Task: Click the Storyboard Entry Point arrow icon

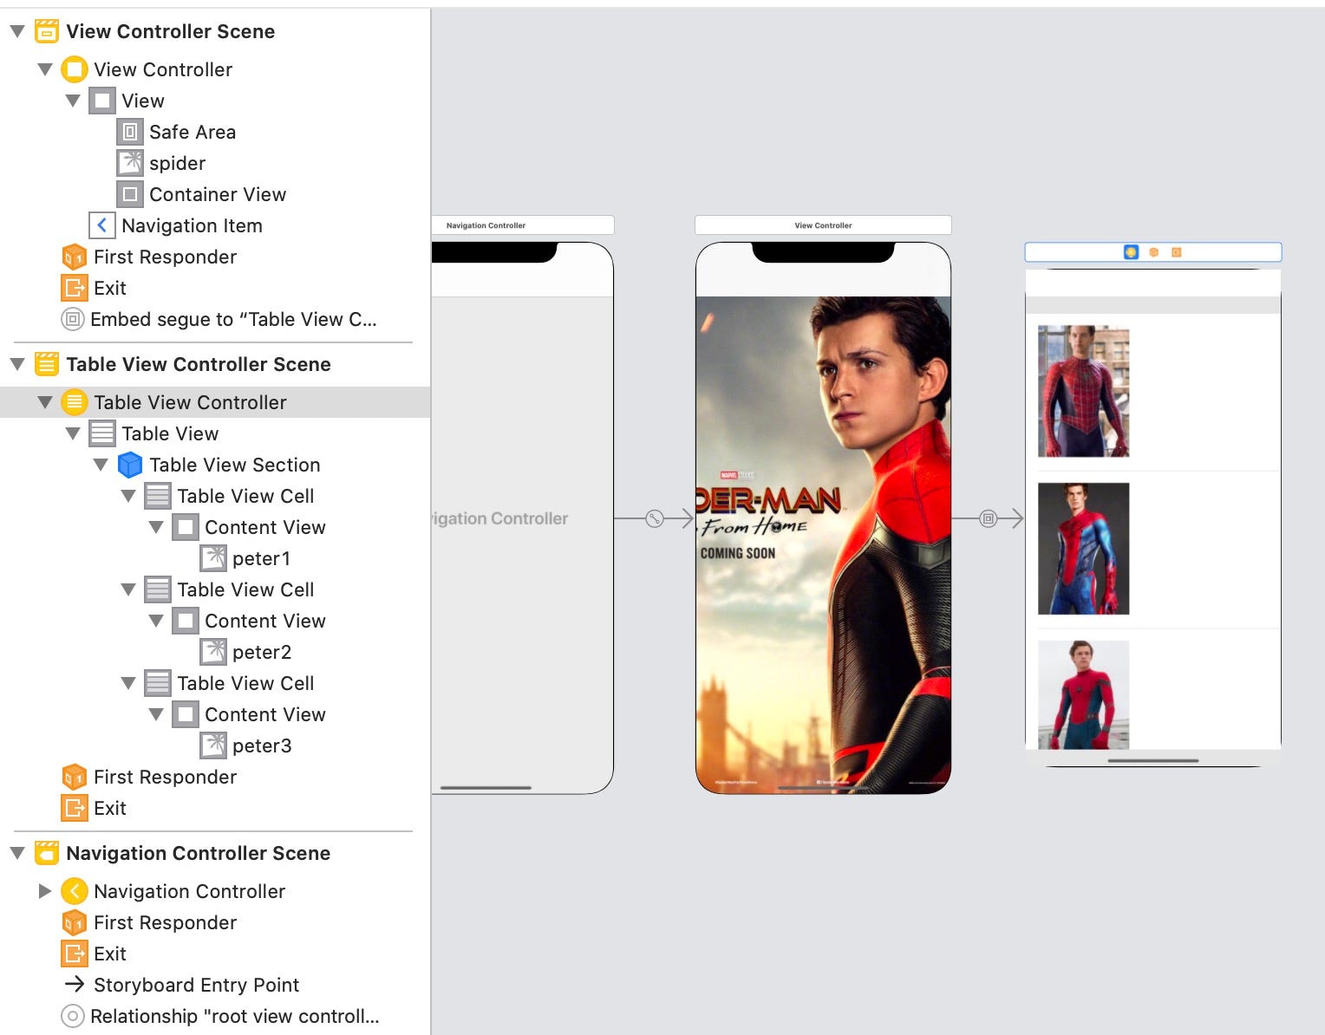Action: (x=75, y=985)
